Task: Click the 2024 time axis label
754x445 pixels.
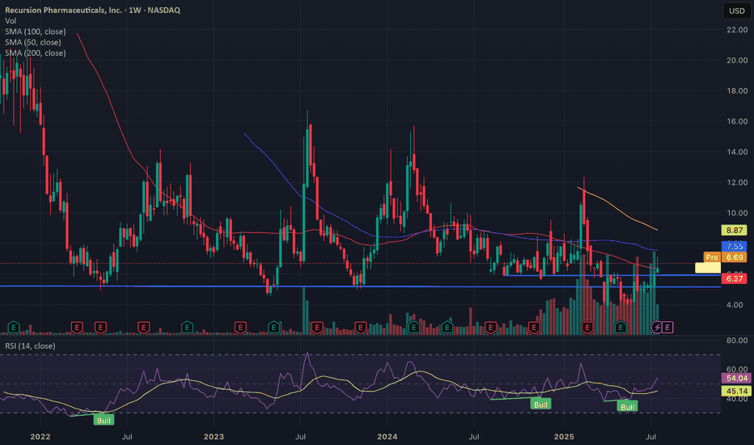Action: (x=387, y=437)
